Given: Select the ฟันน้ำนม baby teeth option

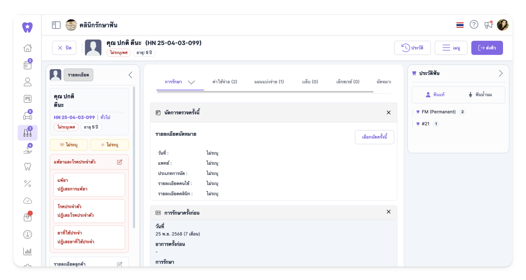Looking at the screenshot, I should point(480,95).
